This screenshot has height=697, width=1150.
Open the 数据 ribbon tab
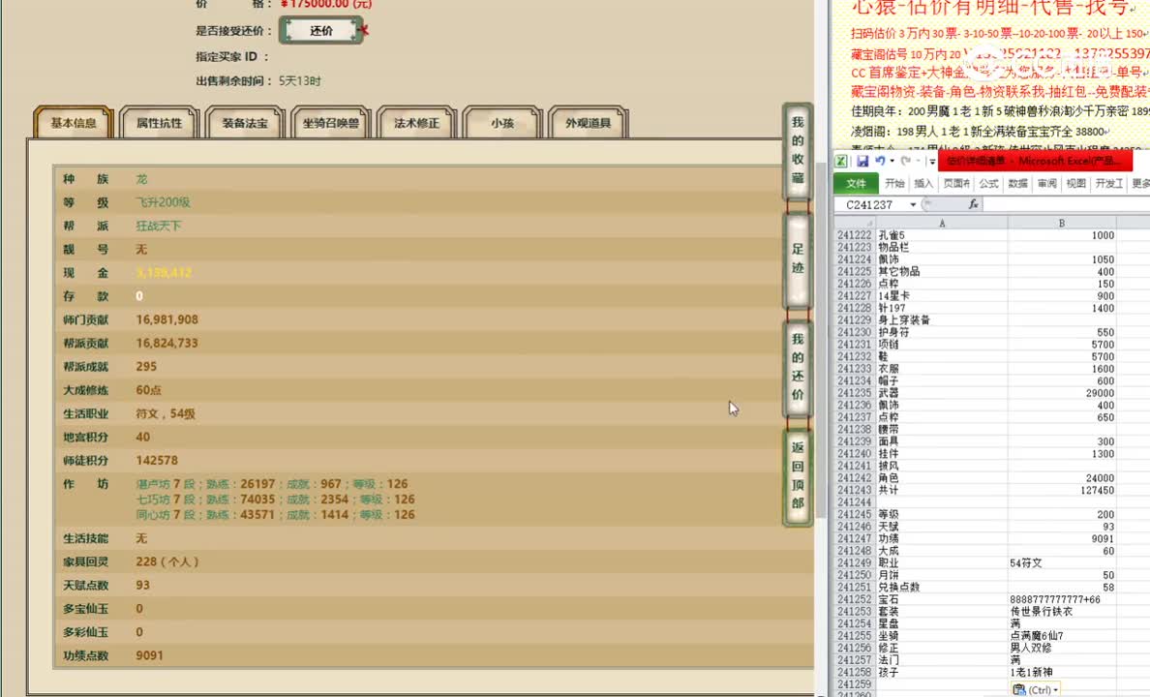[x=1018, y=183]
